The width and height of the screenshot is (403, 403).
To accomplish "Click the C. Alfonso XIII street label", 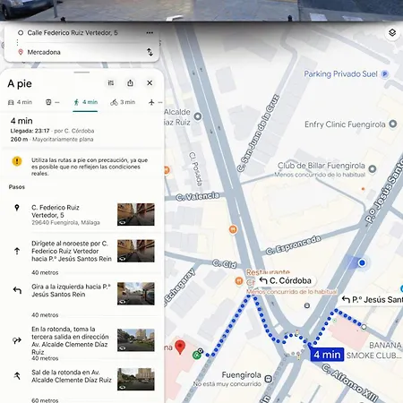I will 350,383.
